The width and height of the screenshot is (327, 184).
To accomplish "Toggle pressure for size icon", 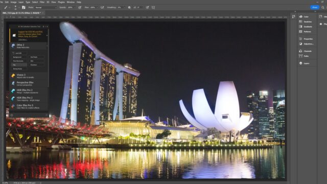I will tap(148, 7).
